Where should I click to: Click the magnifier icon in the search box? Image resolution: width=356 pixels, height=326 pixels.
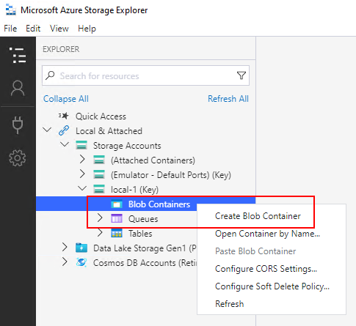(x=50, y=75)
